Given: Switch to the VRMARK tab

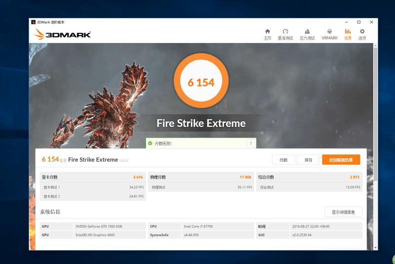Looking at the screenshot, I should pos(329,35).
